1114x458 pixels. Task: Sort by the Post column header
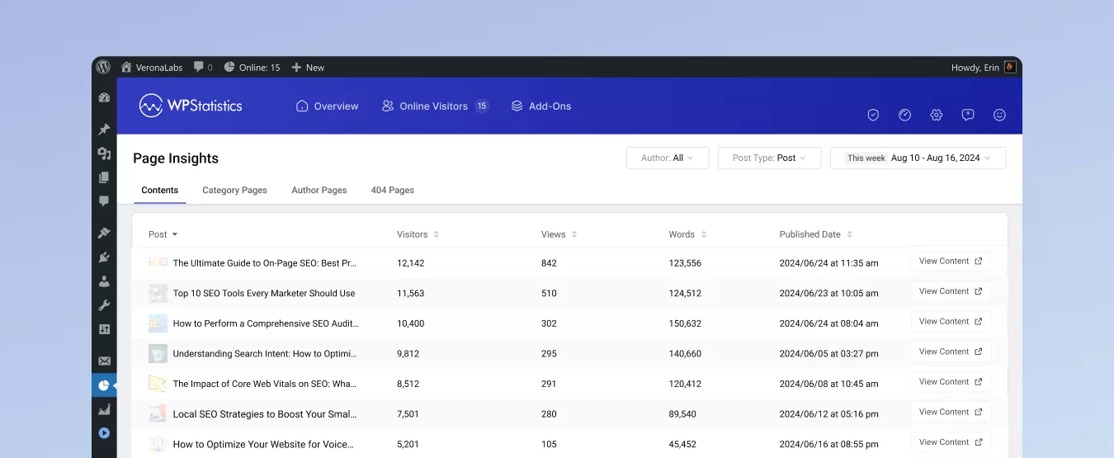point(163,234)
